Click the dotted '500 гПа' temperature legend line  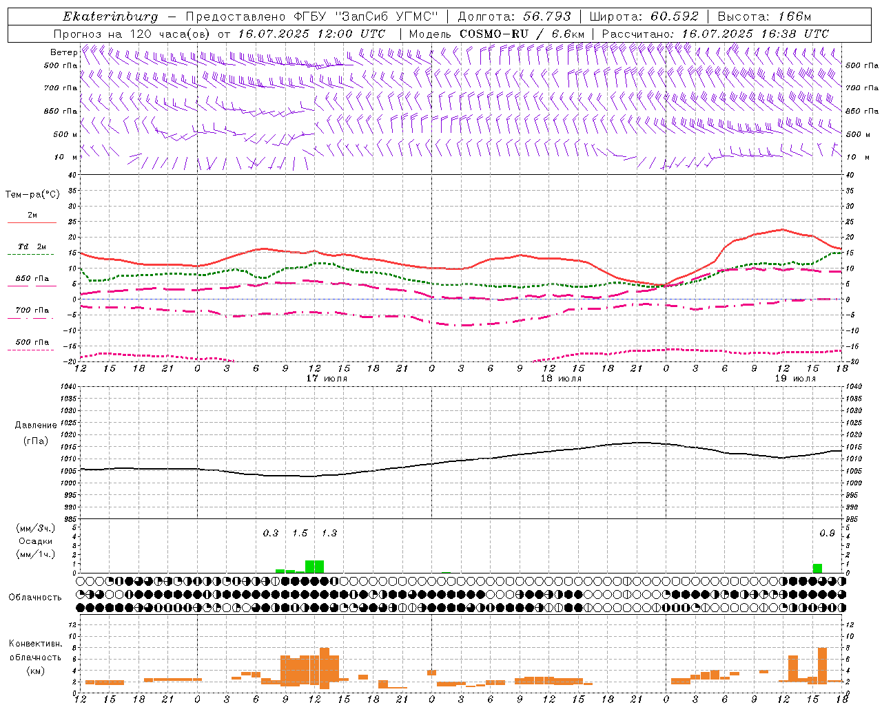point(31,350)
